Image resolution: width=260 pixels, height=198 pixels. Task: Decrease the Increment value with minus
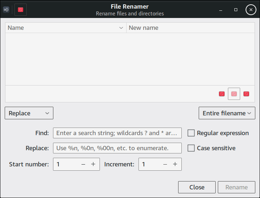tap(165, 164)
